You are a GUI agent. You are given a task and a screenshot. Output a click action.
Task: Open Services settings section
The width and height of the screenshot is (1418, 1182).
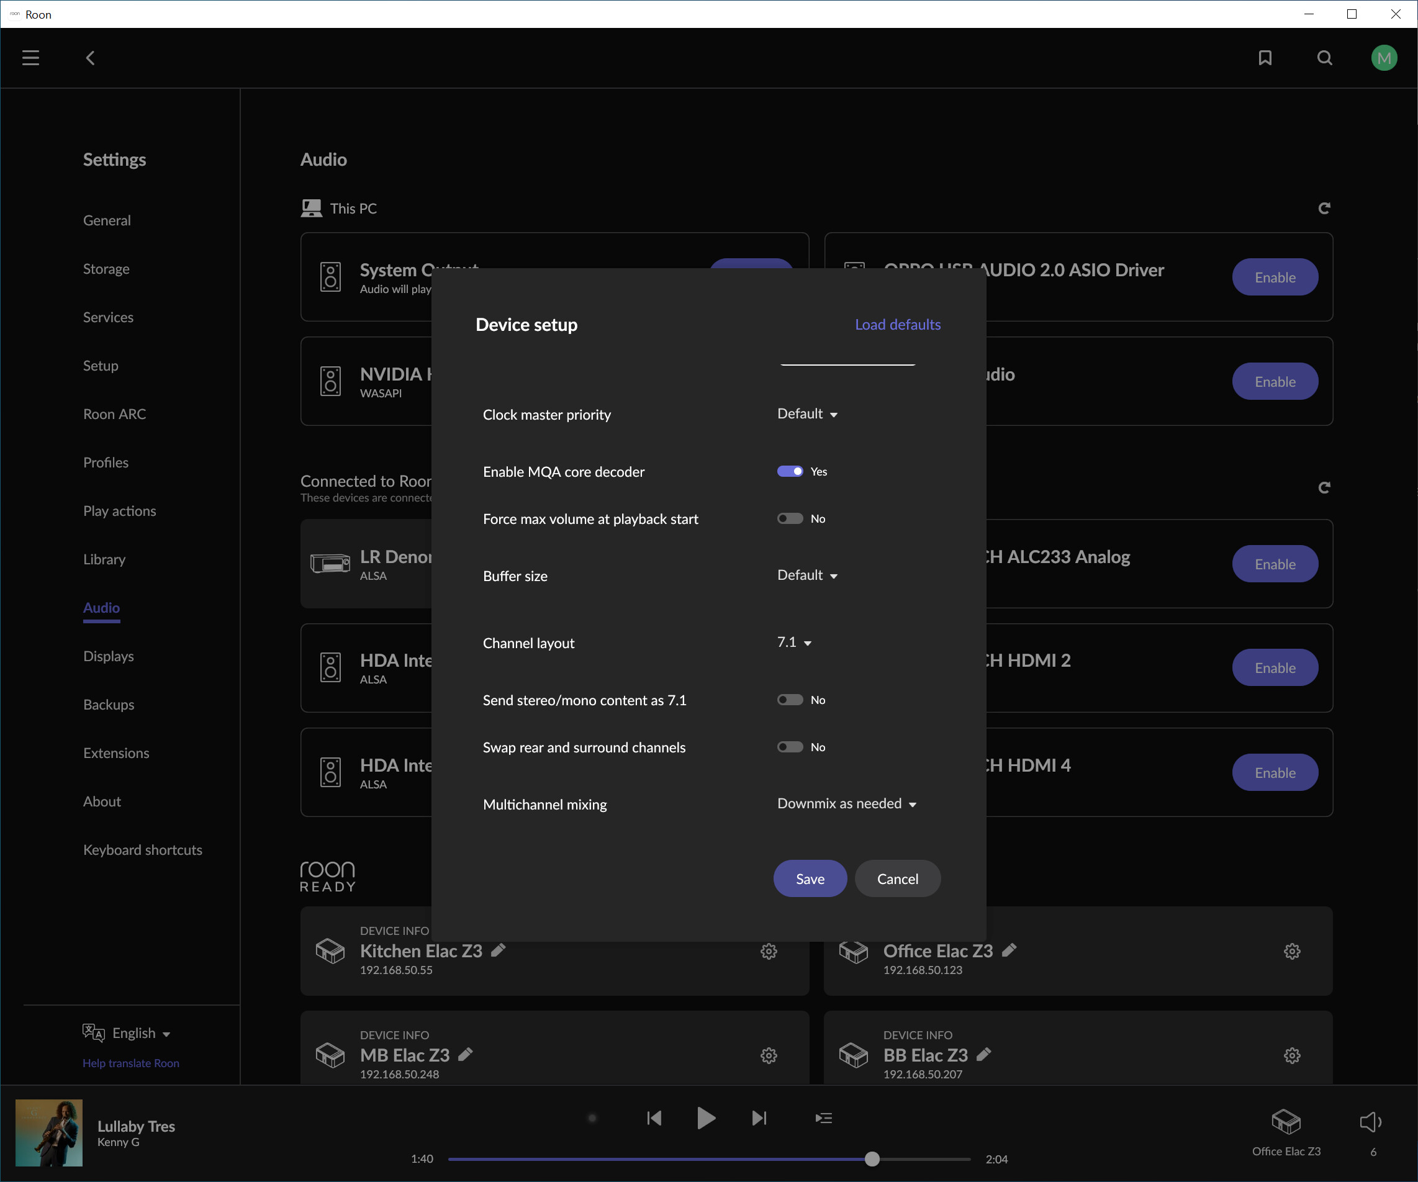coord(108,317)
